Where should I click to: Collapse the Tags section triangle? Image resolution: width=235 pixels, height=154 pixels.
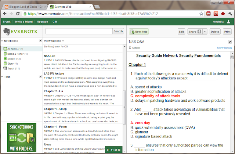(2, 77)
